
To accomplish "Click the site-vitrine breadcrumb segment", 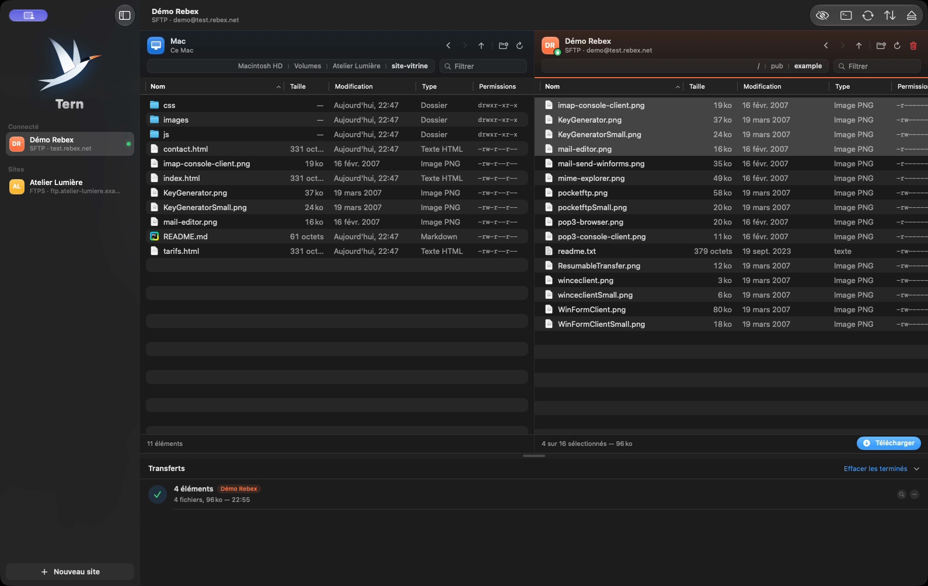I will click(410, 66).
